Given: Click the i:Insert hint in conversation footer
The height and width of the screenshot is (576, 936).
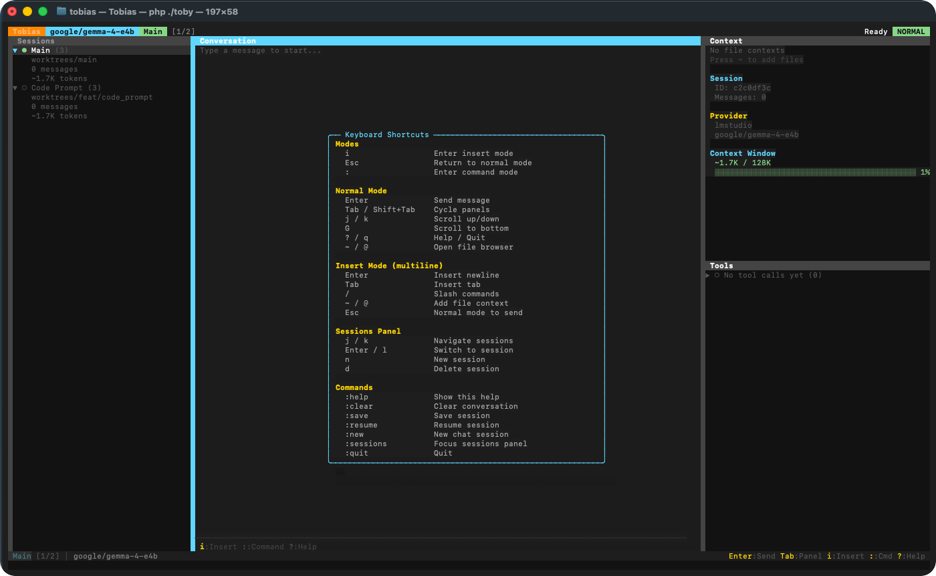Looking at the screenshot, I should (x=219, y=547).
